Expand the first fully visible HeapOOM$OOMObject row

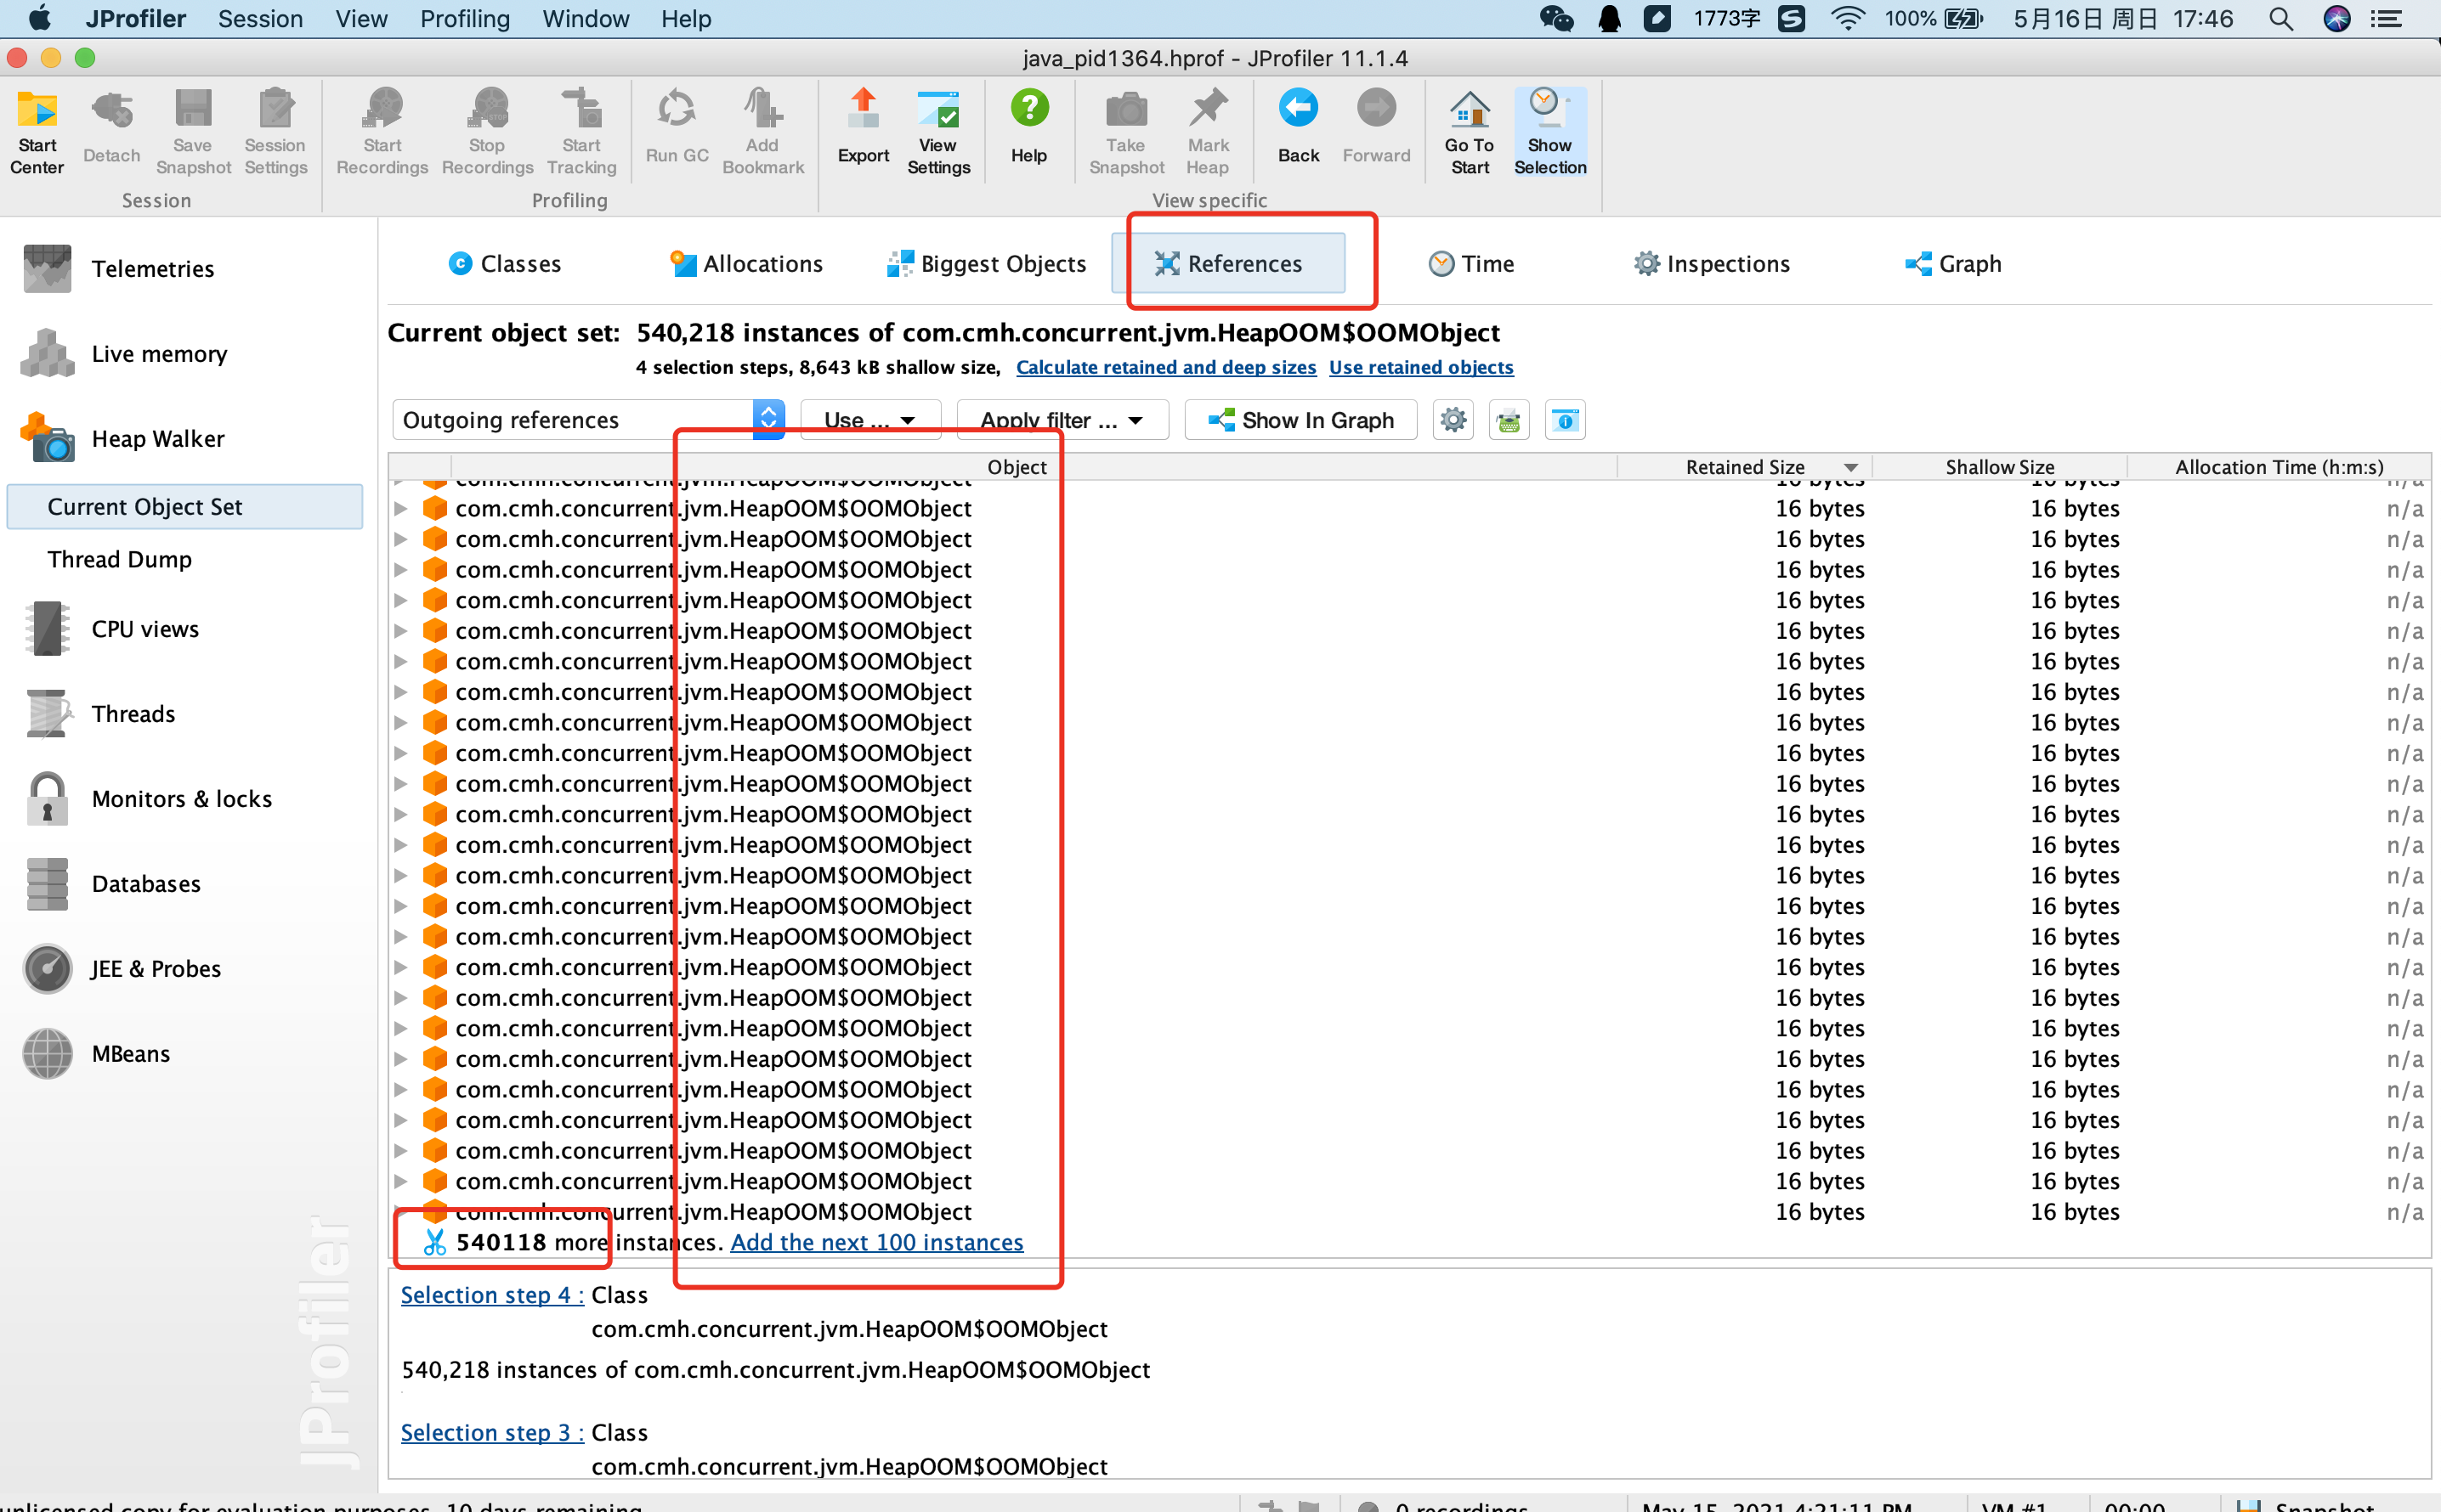click(x=400, y=509)
